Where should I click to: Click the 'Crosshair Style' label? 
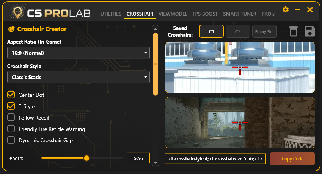click(24, 66)
